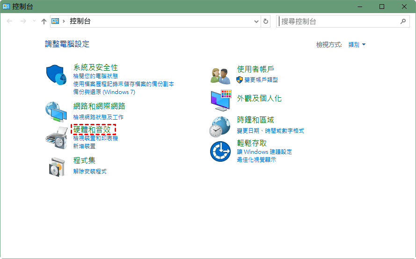Click 變更帳戶類型 link
The image size is (416, 259).
click(x=261, y=80)
